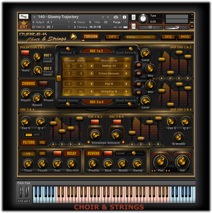
Task: Select previous waveform before Pad 19
Action: coord(91,84)
